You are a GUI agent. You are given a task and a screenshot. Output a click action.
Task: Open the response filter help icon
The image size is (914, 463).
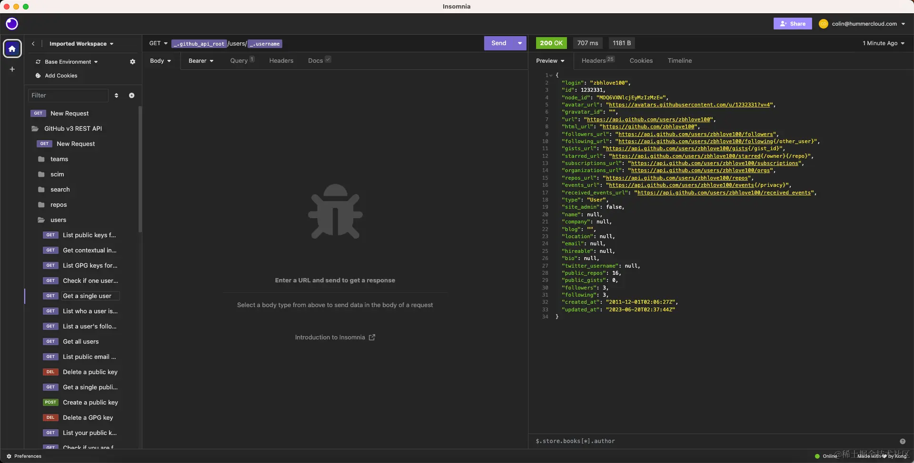(903, 441)
